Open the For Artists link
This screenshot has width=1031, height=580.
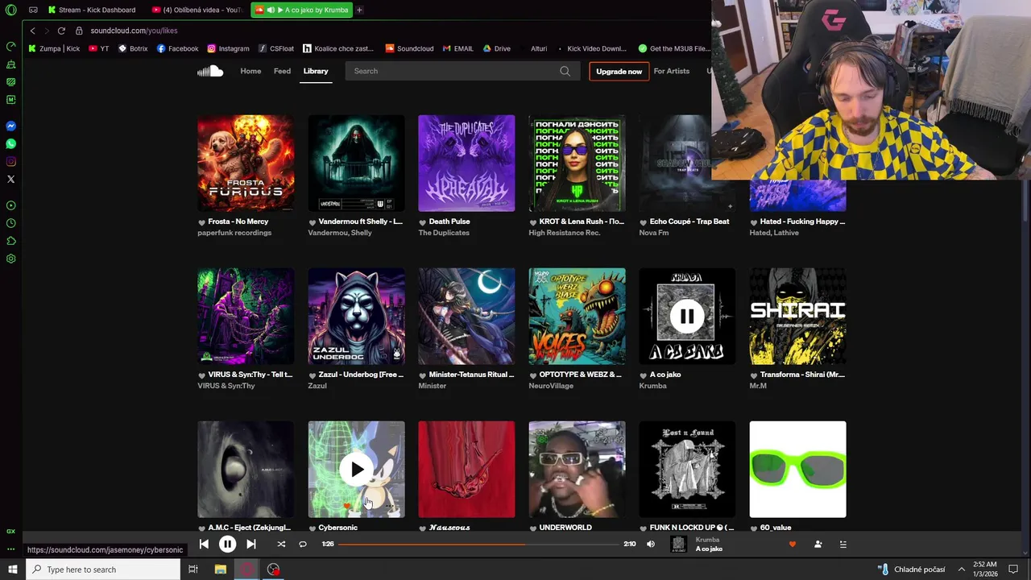point(672,71)
